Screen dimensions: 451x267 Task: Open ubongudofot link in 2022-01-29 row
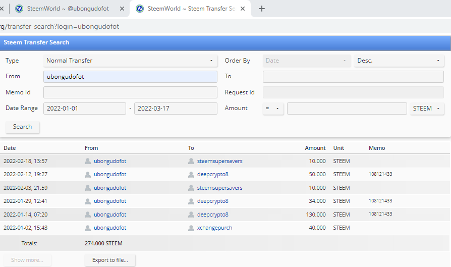click(110, 201)
